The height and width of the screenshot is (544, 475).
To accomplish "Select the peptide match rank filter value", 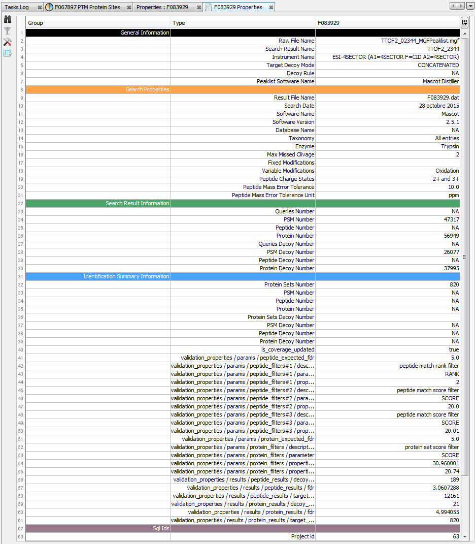I will 388,366.
